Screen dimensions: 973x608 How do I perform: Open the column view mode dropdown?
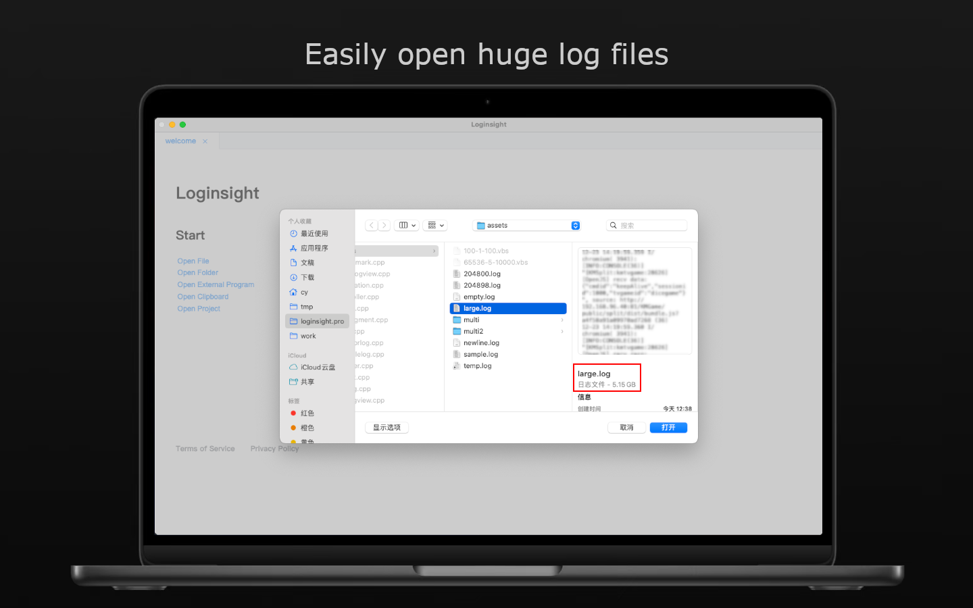(x=407, y=226)
